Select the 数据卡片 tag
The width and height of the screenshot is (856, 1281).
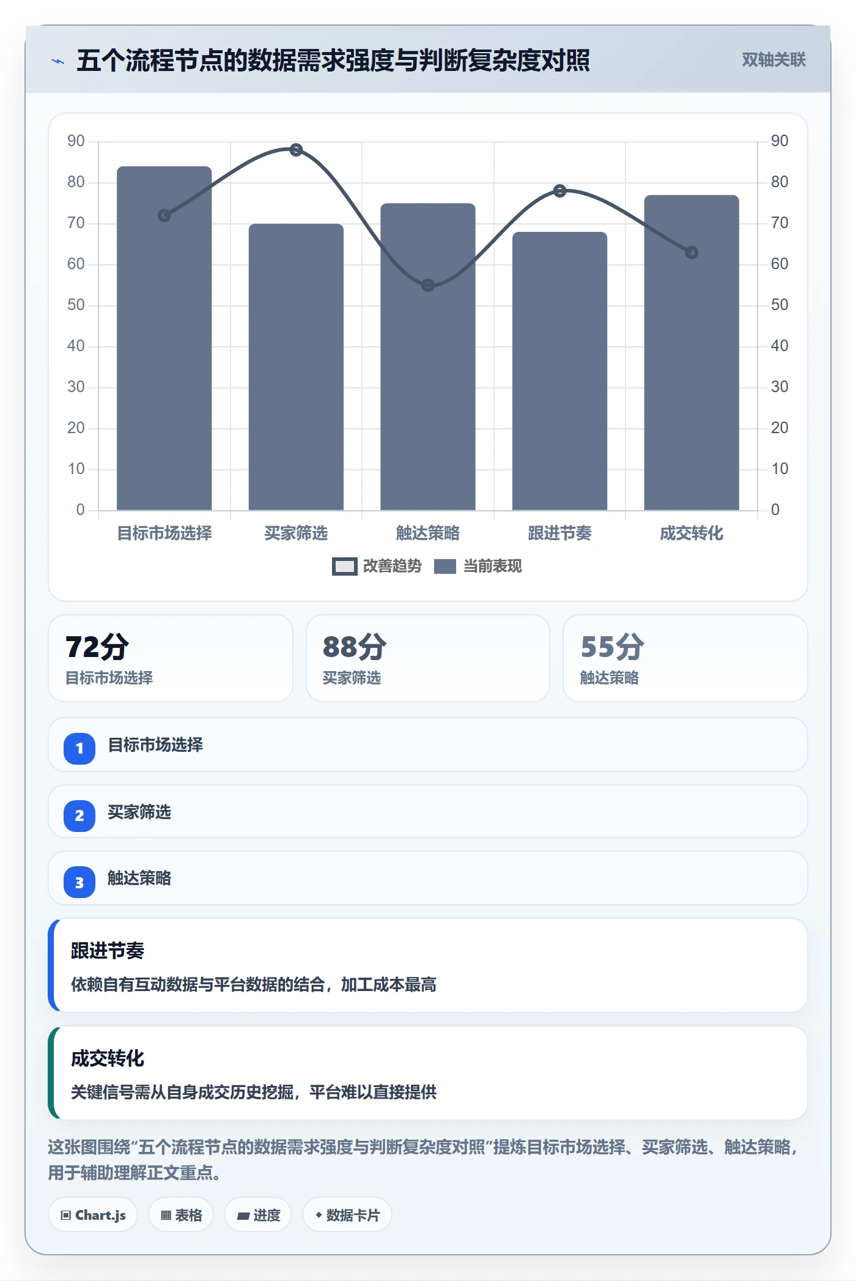coord(347,1215)
